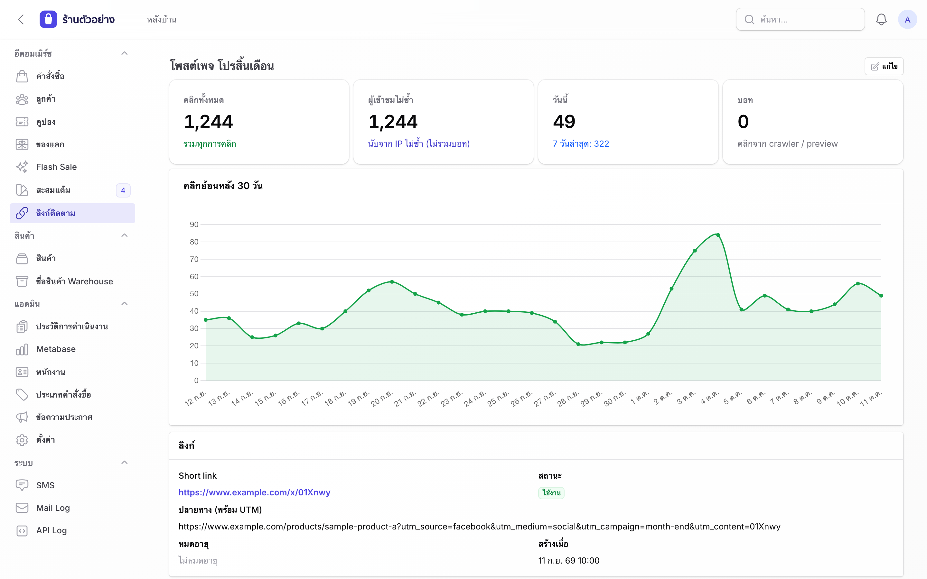The image size is (927, 579).
Task: Click the ของแลก gift icon
Action: pos(22,144)
